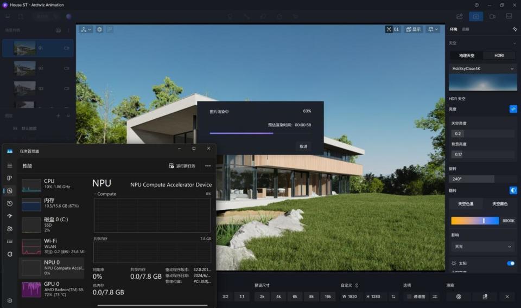Toggle the channel map checkbox
This screenshot has width=521, height=308.
(x=409, y=297)
